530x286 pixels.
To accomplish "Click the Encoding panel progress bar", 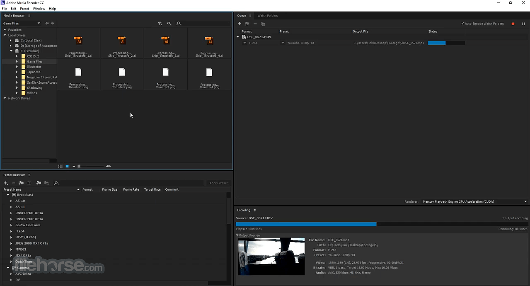I will point(381,224).
